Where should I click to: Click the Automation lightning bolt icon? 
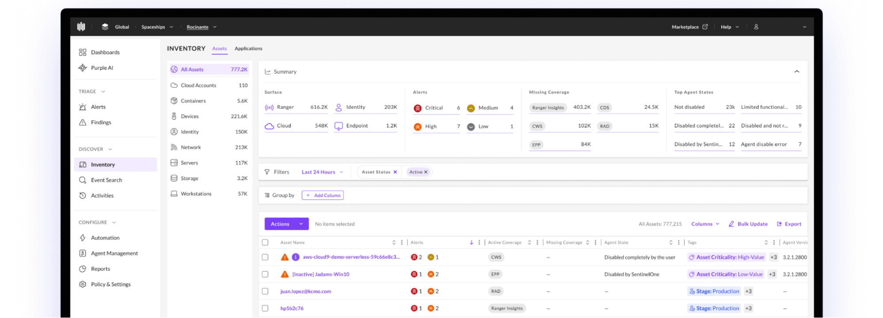coord(83,238)
